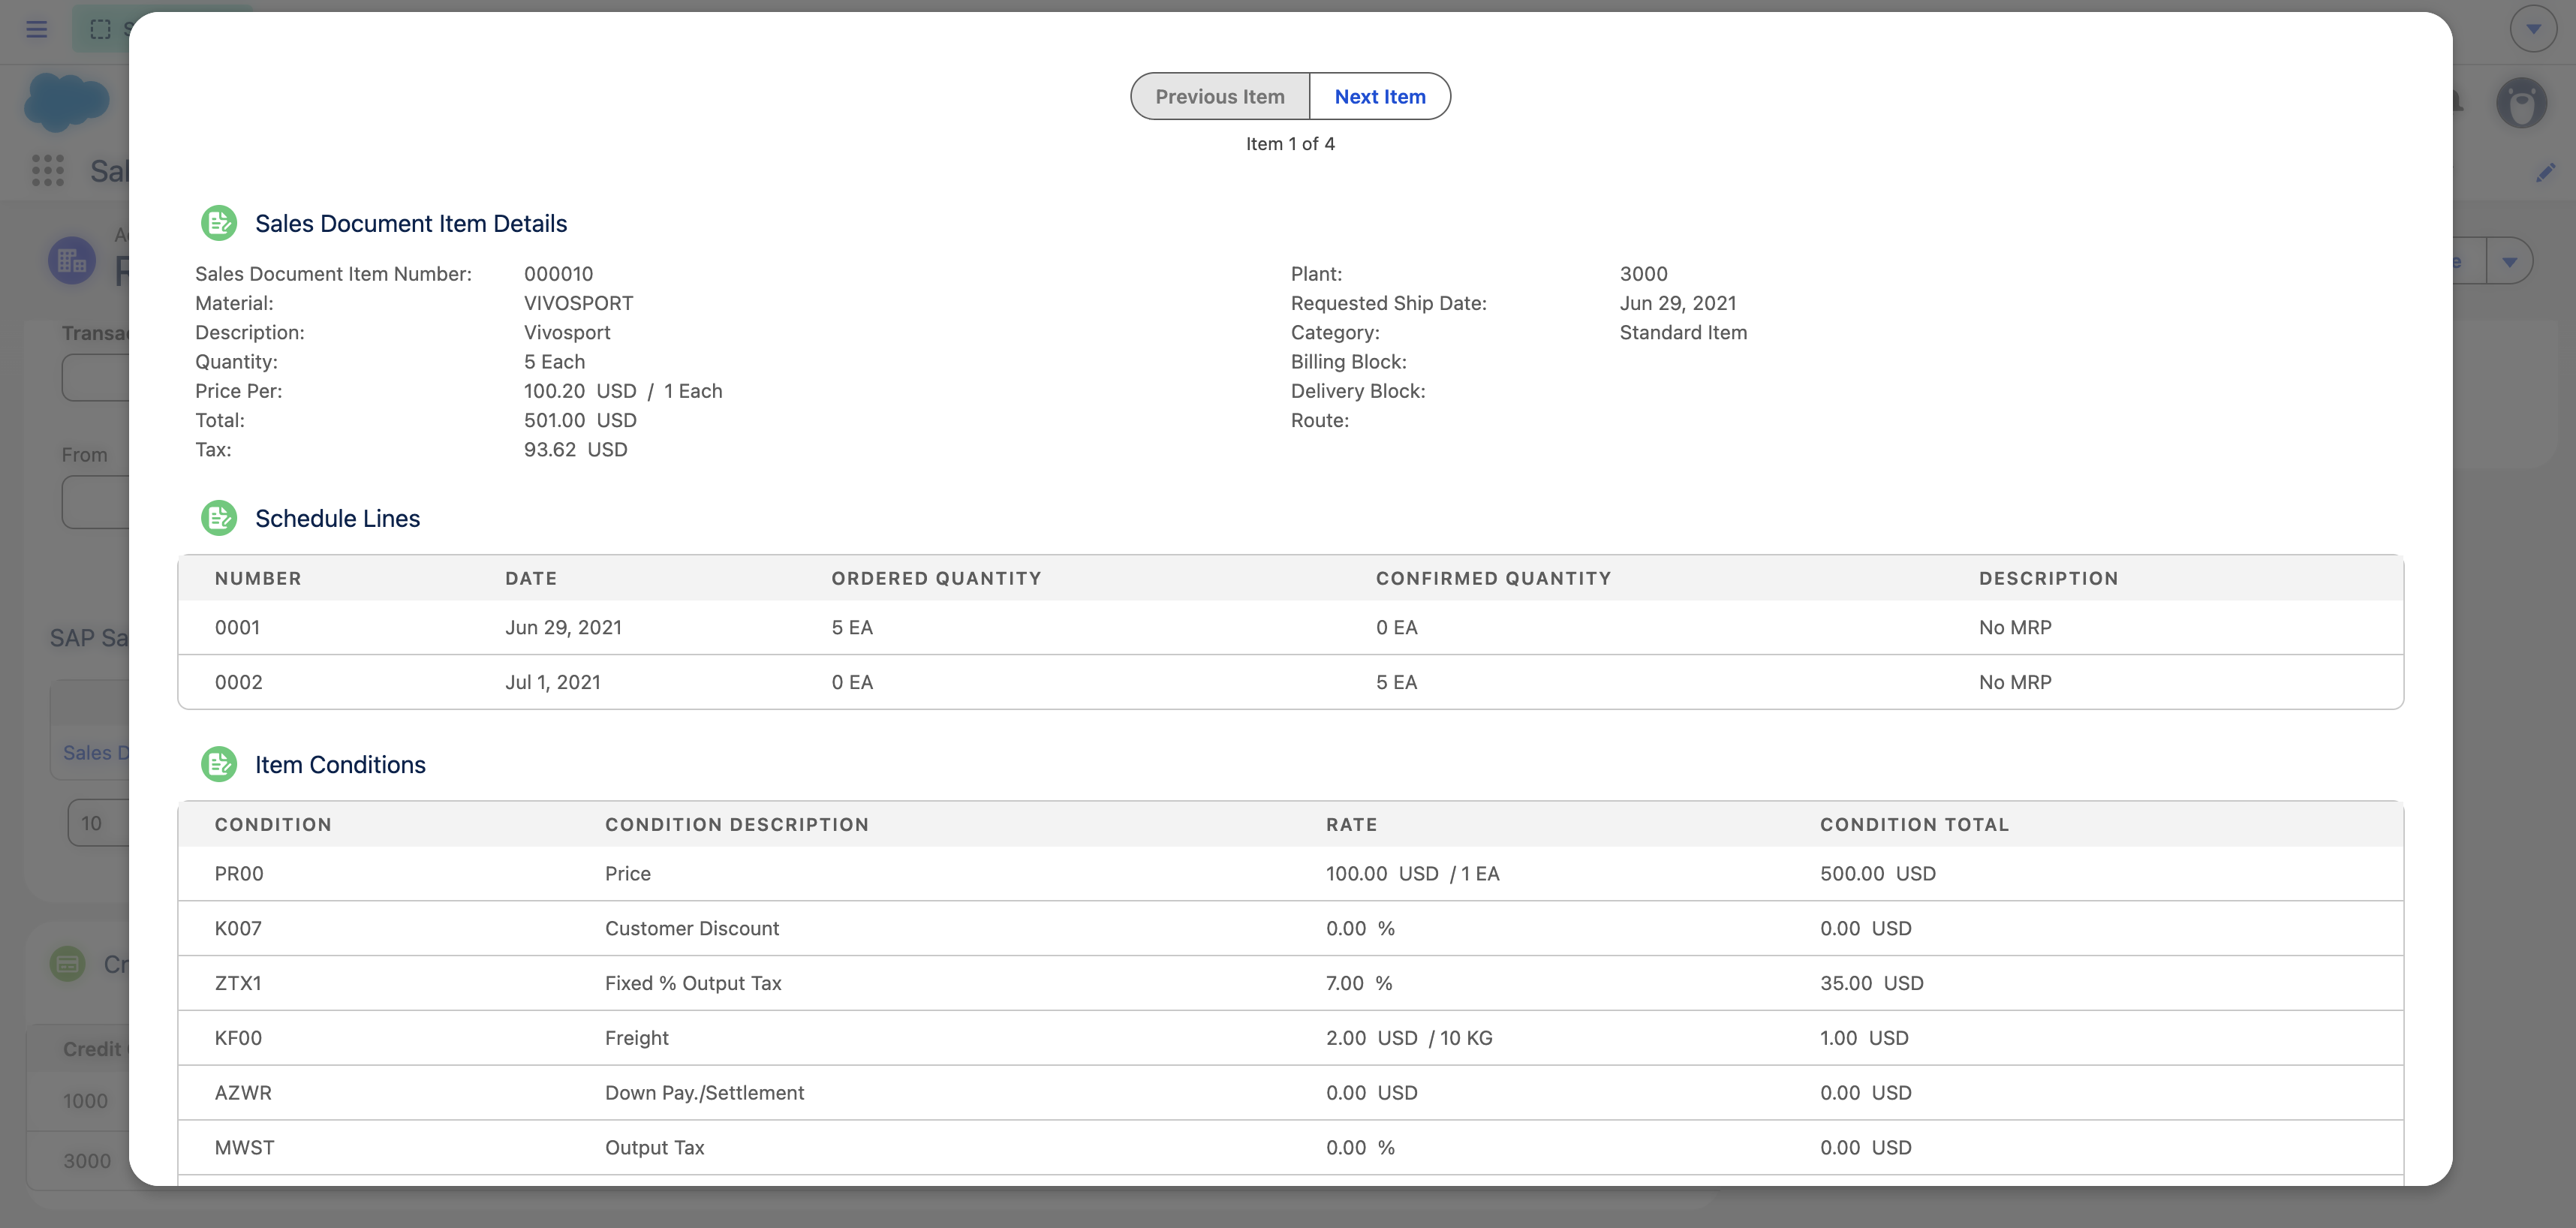2576x1228 pixels.
Task: Expand the top-right circular dropdown arrow
Action: point(2533,29)
